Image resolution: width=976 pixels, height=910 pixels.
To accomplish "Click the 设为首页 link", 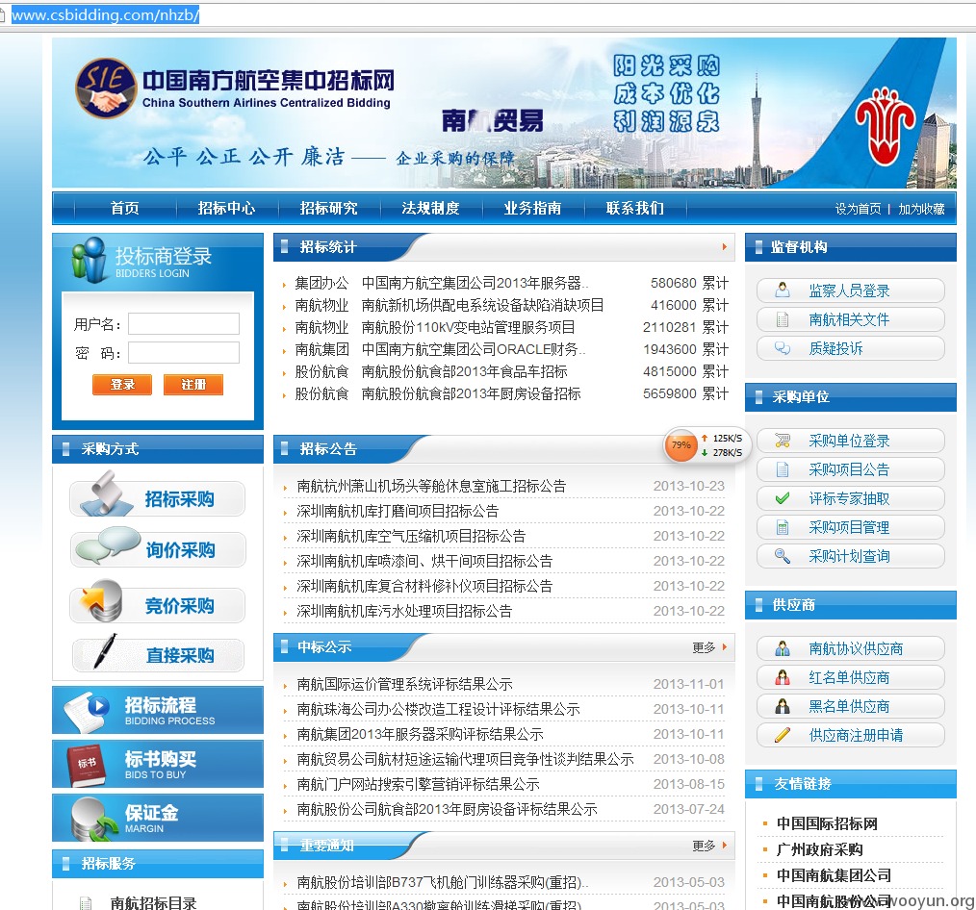I will [x=859, y=209].
